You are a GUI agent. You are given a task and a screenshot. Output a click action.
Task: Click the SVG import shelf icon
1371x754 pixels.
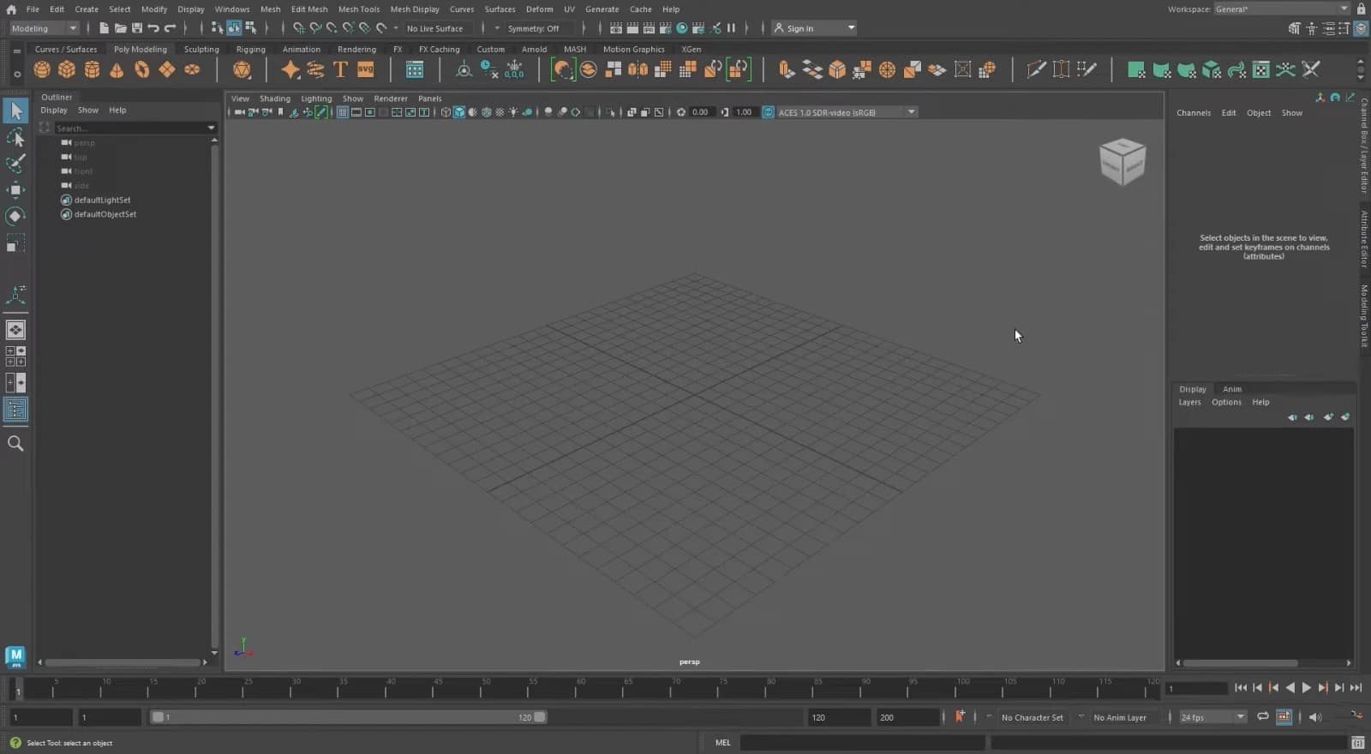[x=366, y=70]
